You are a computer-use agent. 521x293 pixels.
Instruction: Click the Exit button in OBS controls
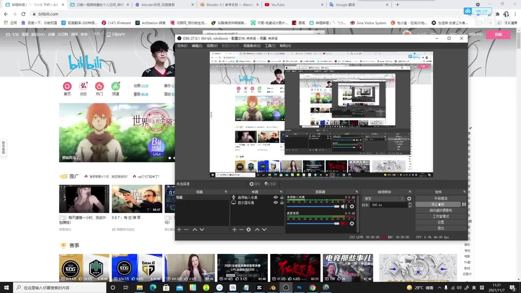[441, 228]
